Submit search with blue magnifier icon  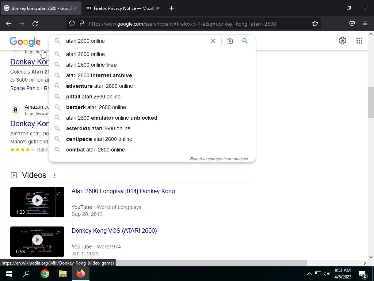245,41
